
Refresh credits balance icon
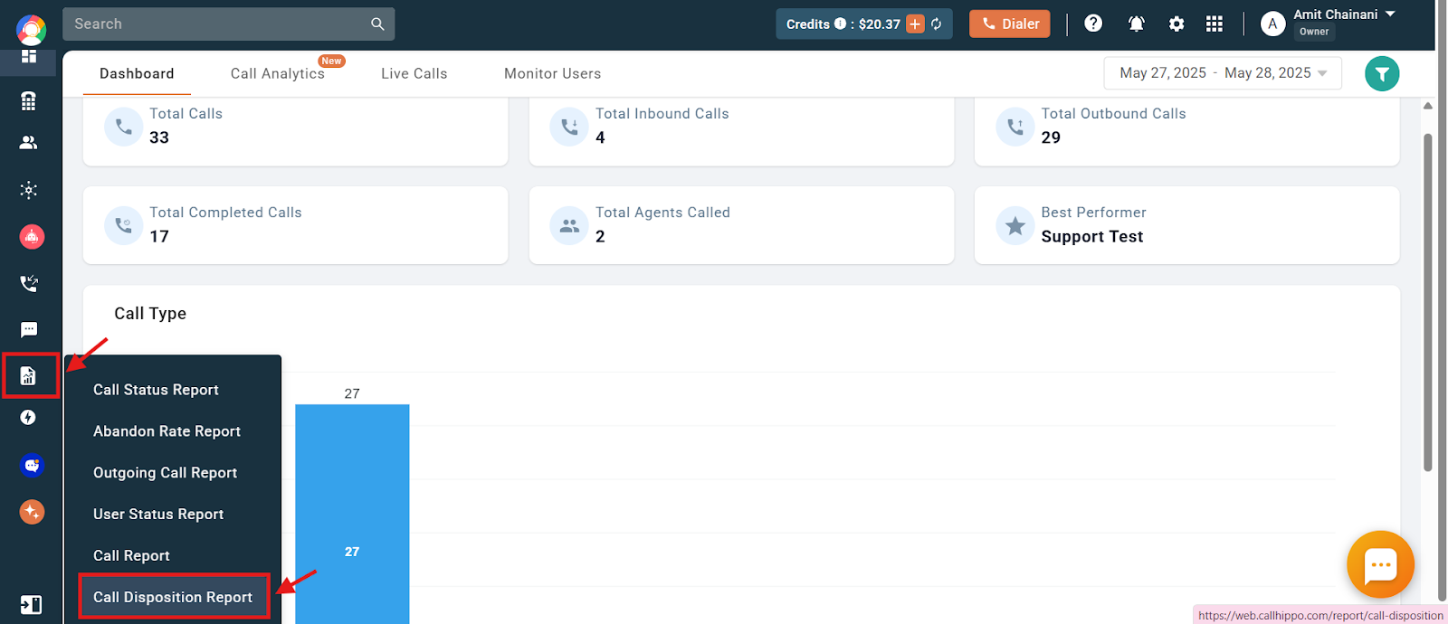pyautogui.click(x=937, y=24)
